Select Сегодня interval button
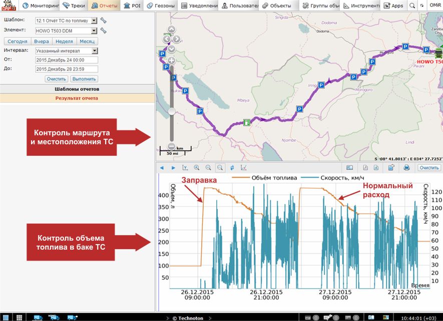Image resolution: width=443 pixels, height=321 pixels. point(18,41)
